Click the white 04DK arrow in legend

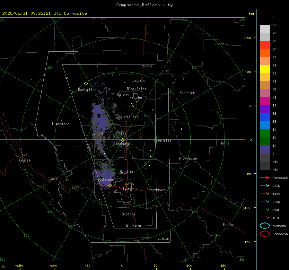pyautogui.click(x=265, y=186)
